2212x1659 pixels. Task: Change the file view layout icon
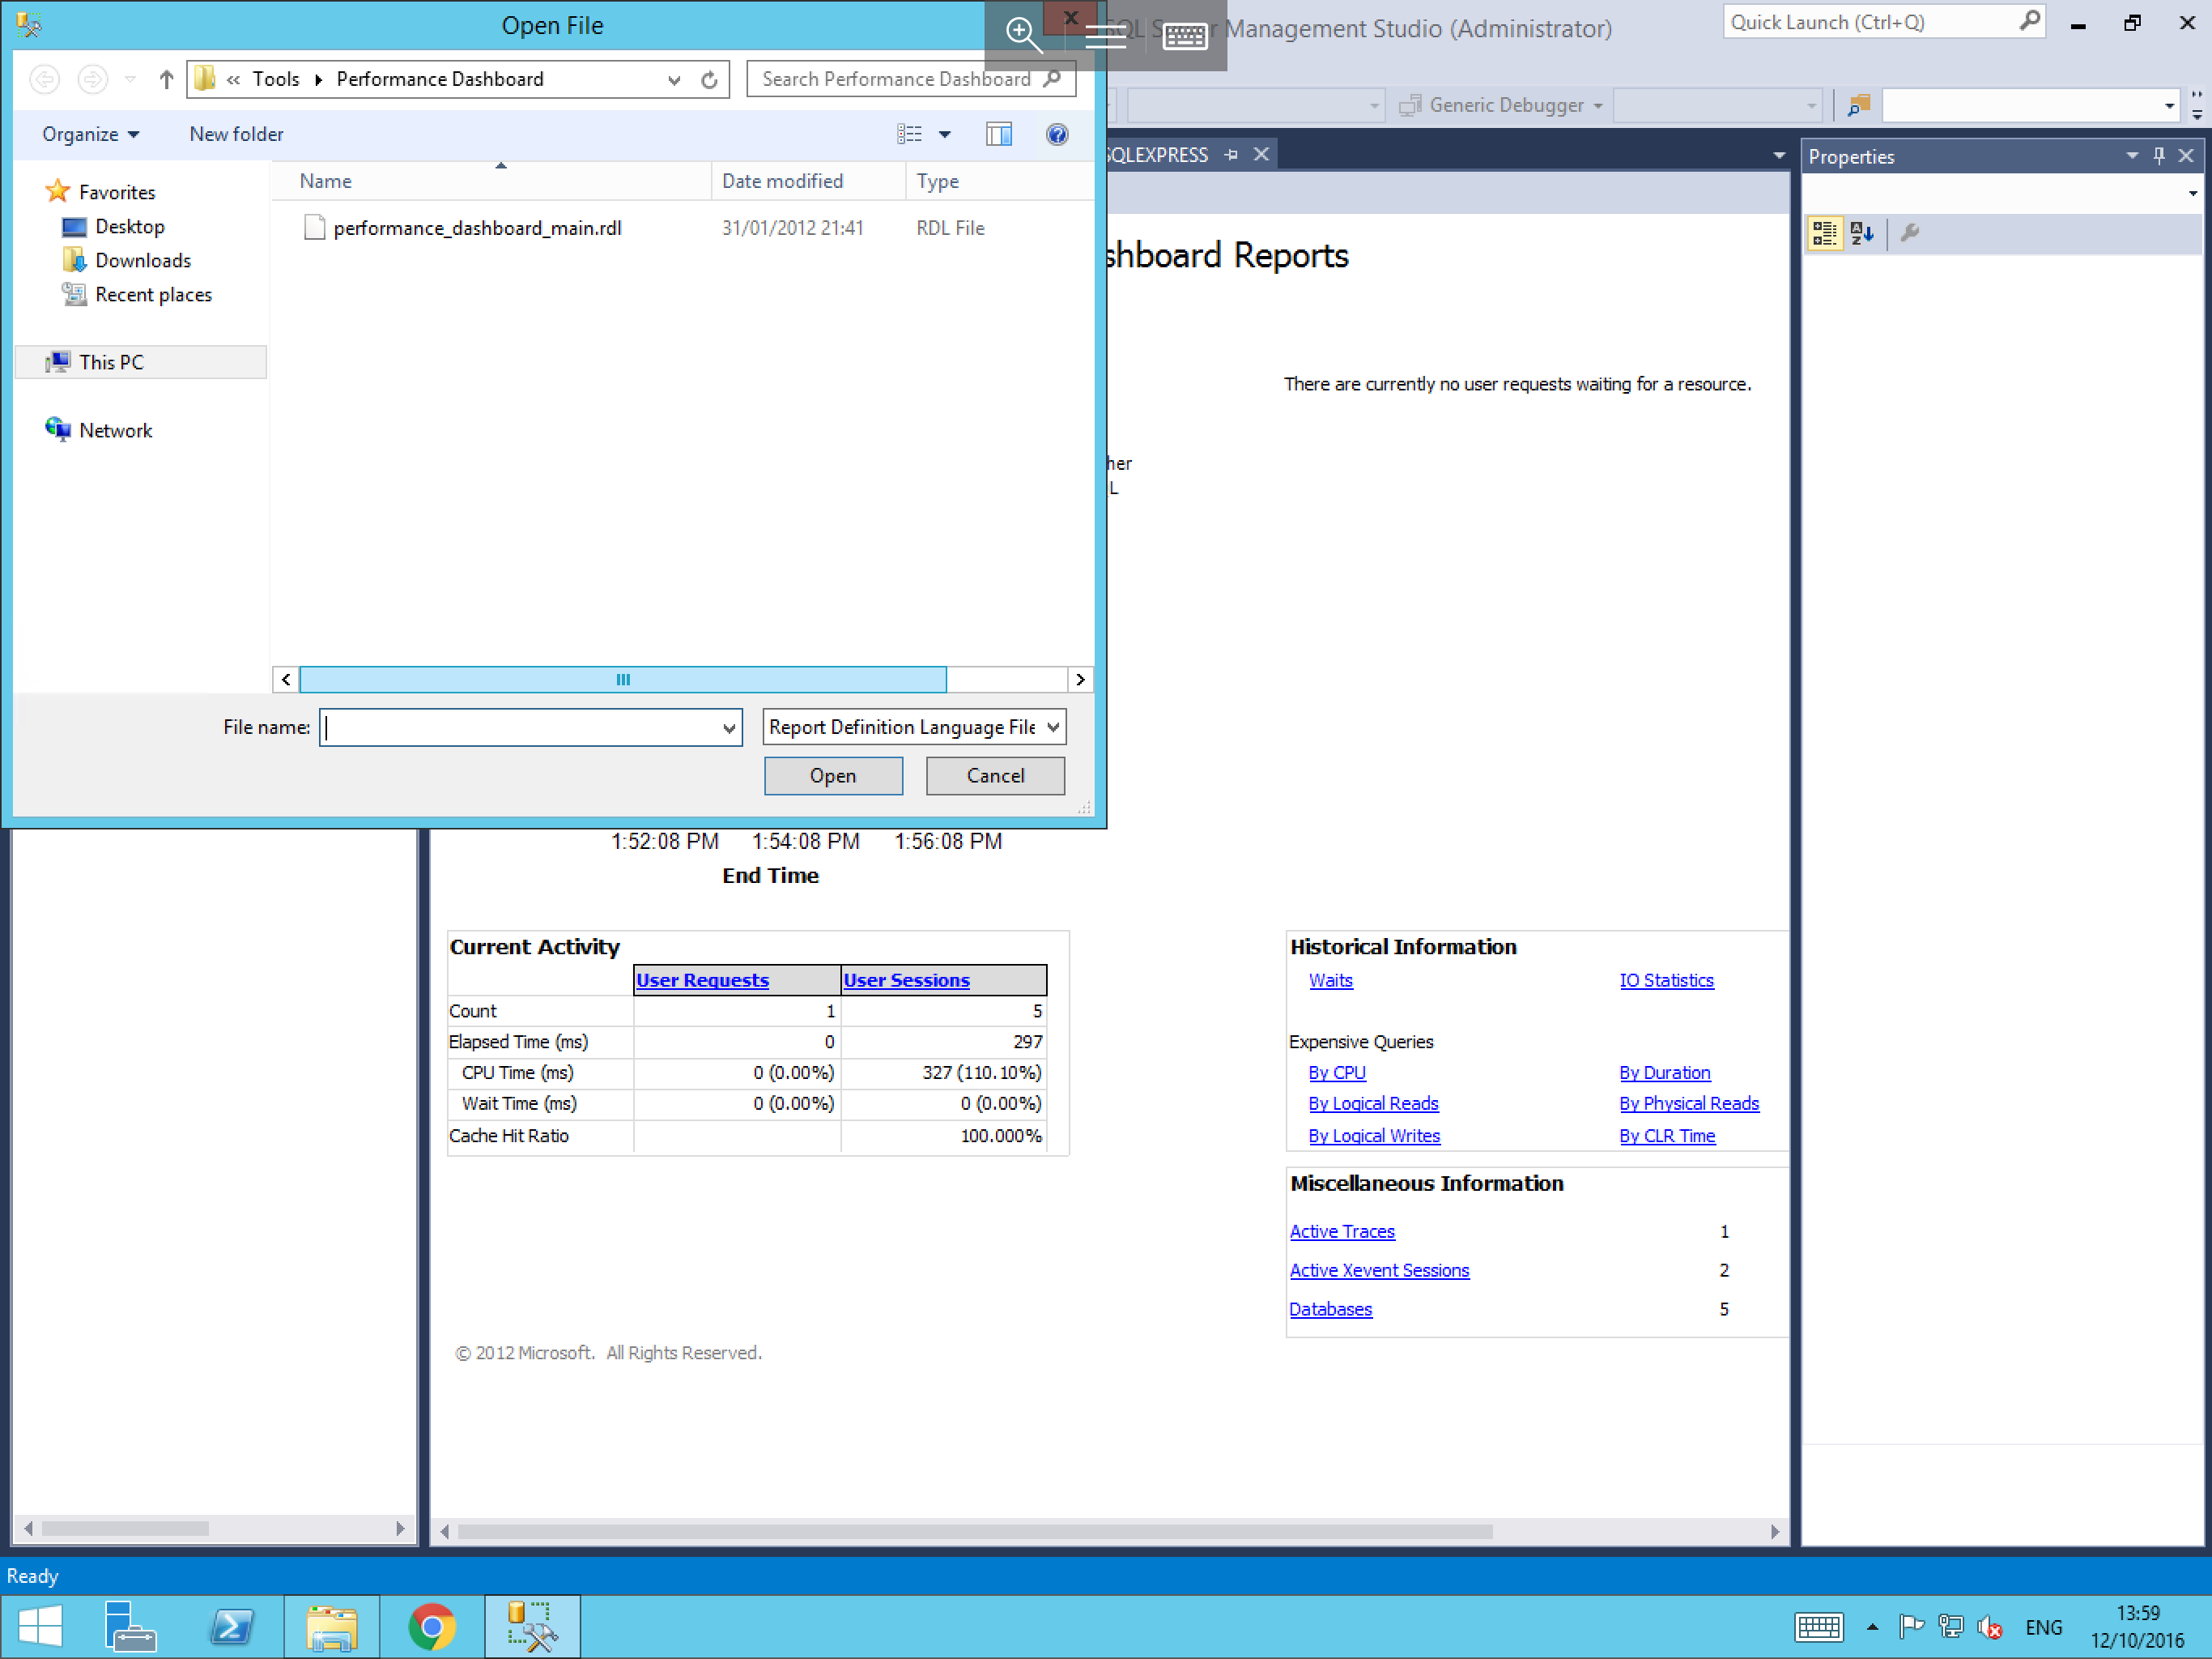pos(909,134)
